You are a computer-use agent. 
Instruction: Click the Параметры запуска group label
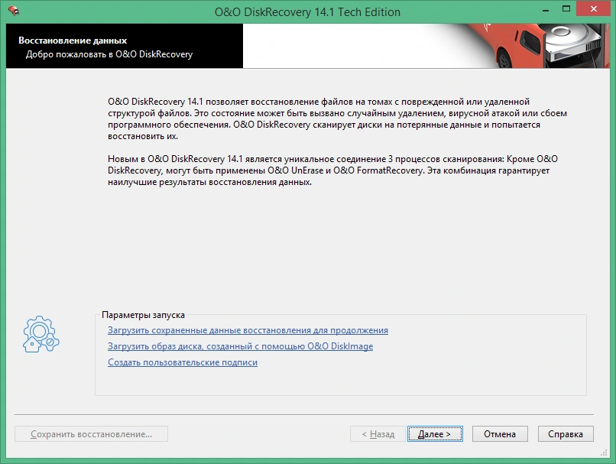[143, 315]
